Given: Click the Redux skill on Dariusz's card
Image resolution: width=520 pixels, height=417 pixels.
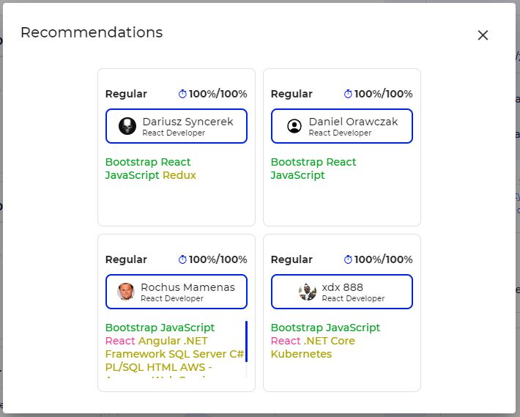Looking at the screenshot, I should click(179, 175).
